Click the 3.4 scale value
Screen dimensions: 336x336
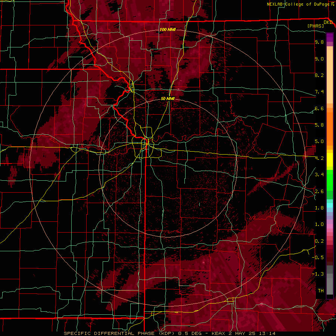pos(319,175)
